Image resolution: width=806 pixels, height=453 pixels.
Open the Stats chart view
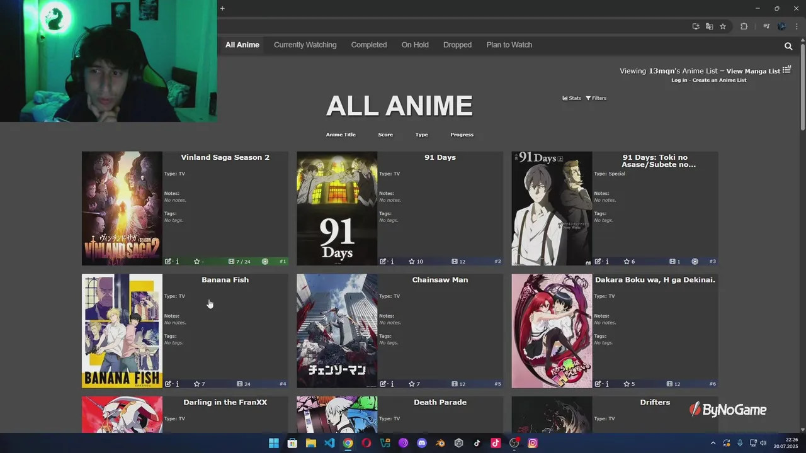tap(572, 98)
